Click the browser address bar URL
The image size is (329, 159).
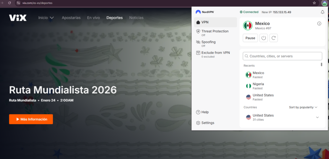[38, 3]
